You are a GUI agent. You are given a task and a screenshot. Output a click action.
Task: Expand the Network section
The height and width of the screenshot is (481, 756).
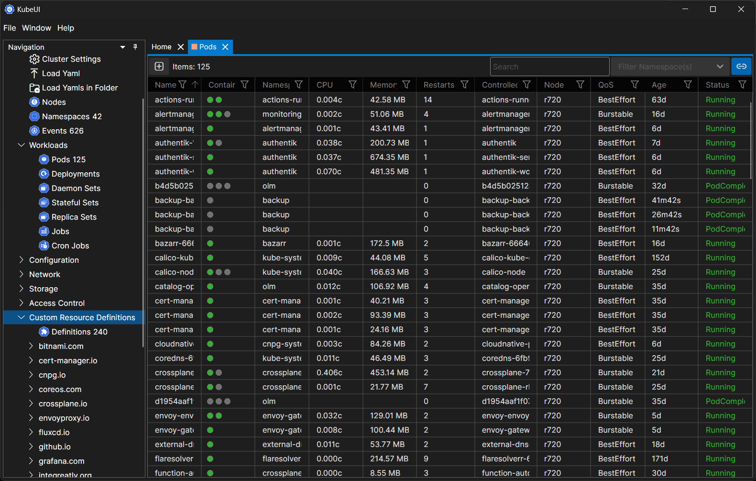pyautogui.click(x=21, y=274)
